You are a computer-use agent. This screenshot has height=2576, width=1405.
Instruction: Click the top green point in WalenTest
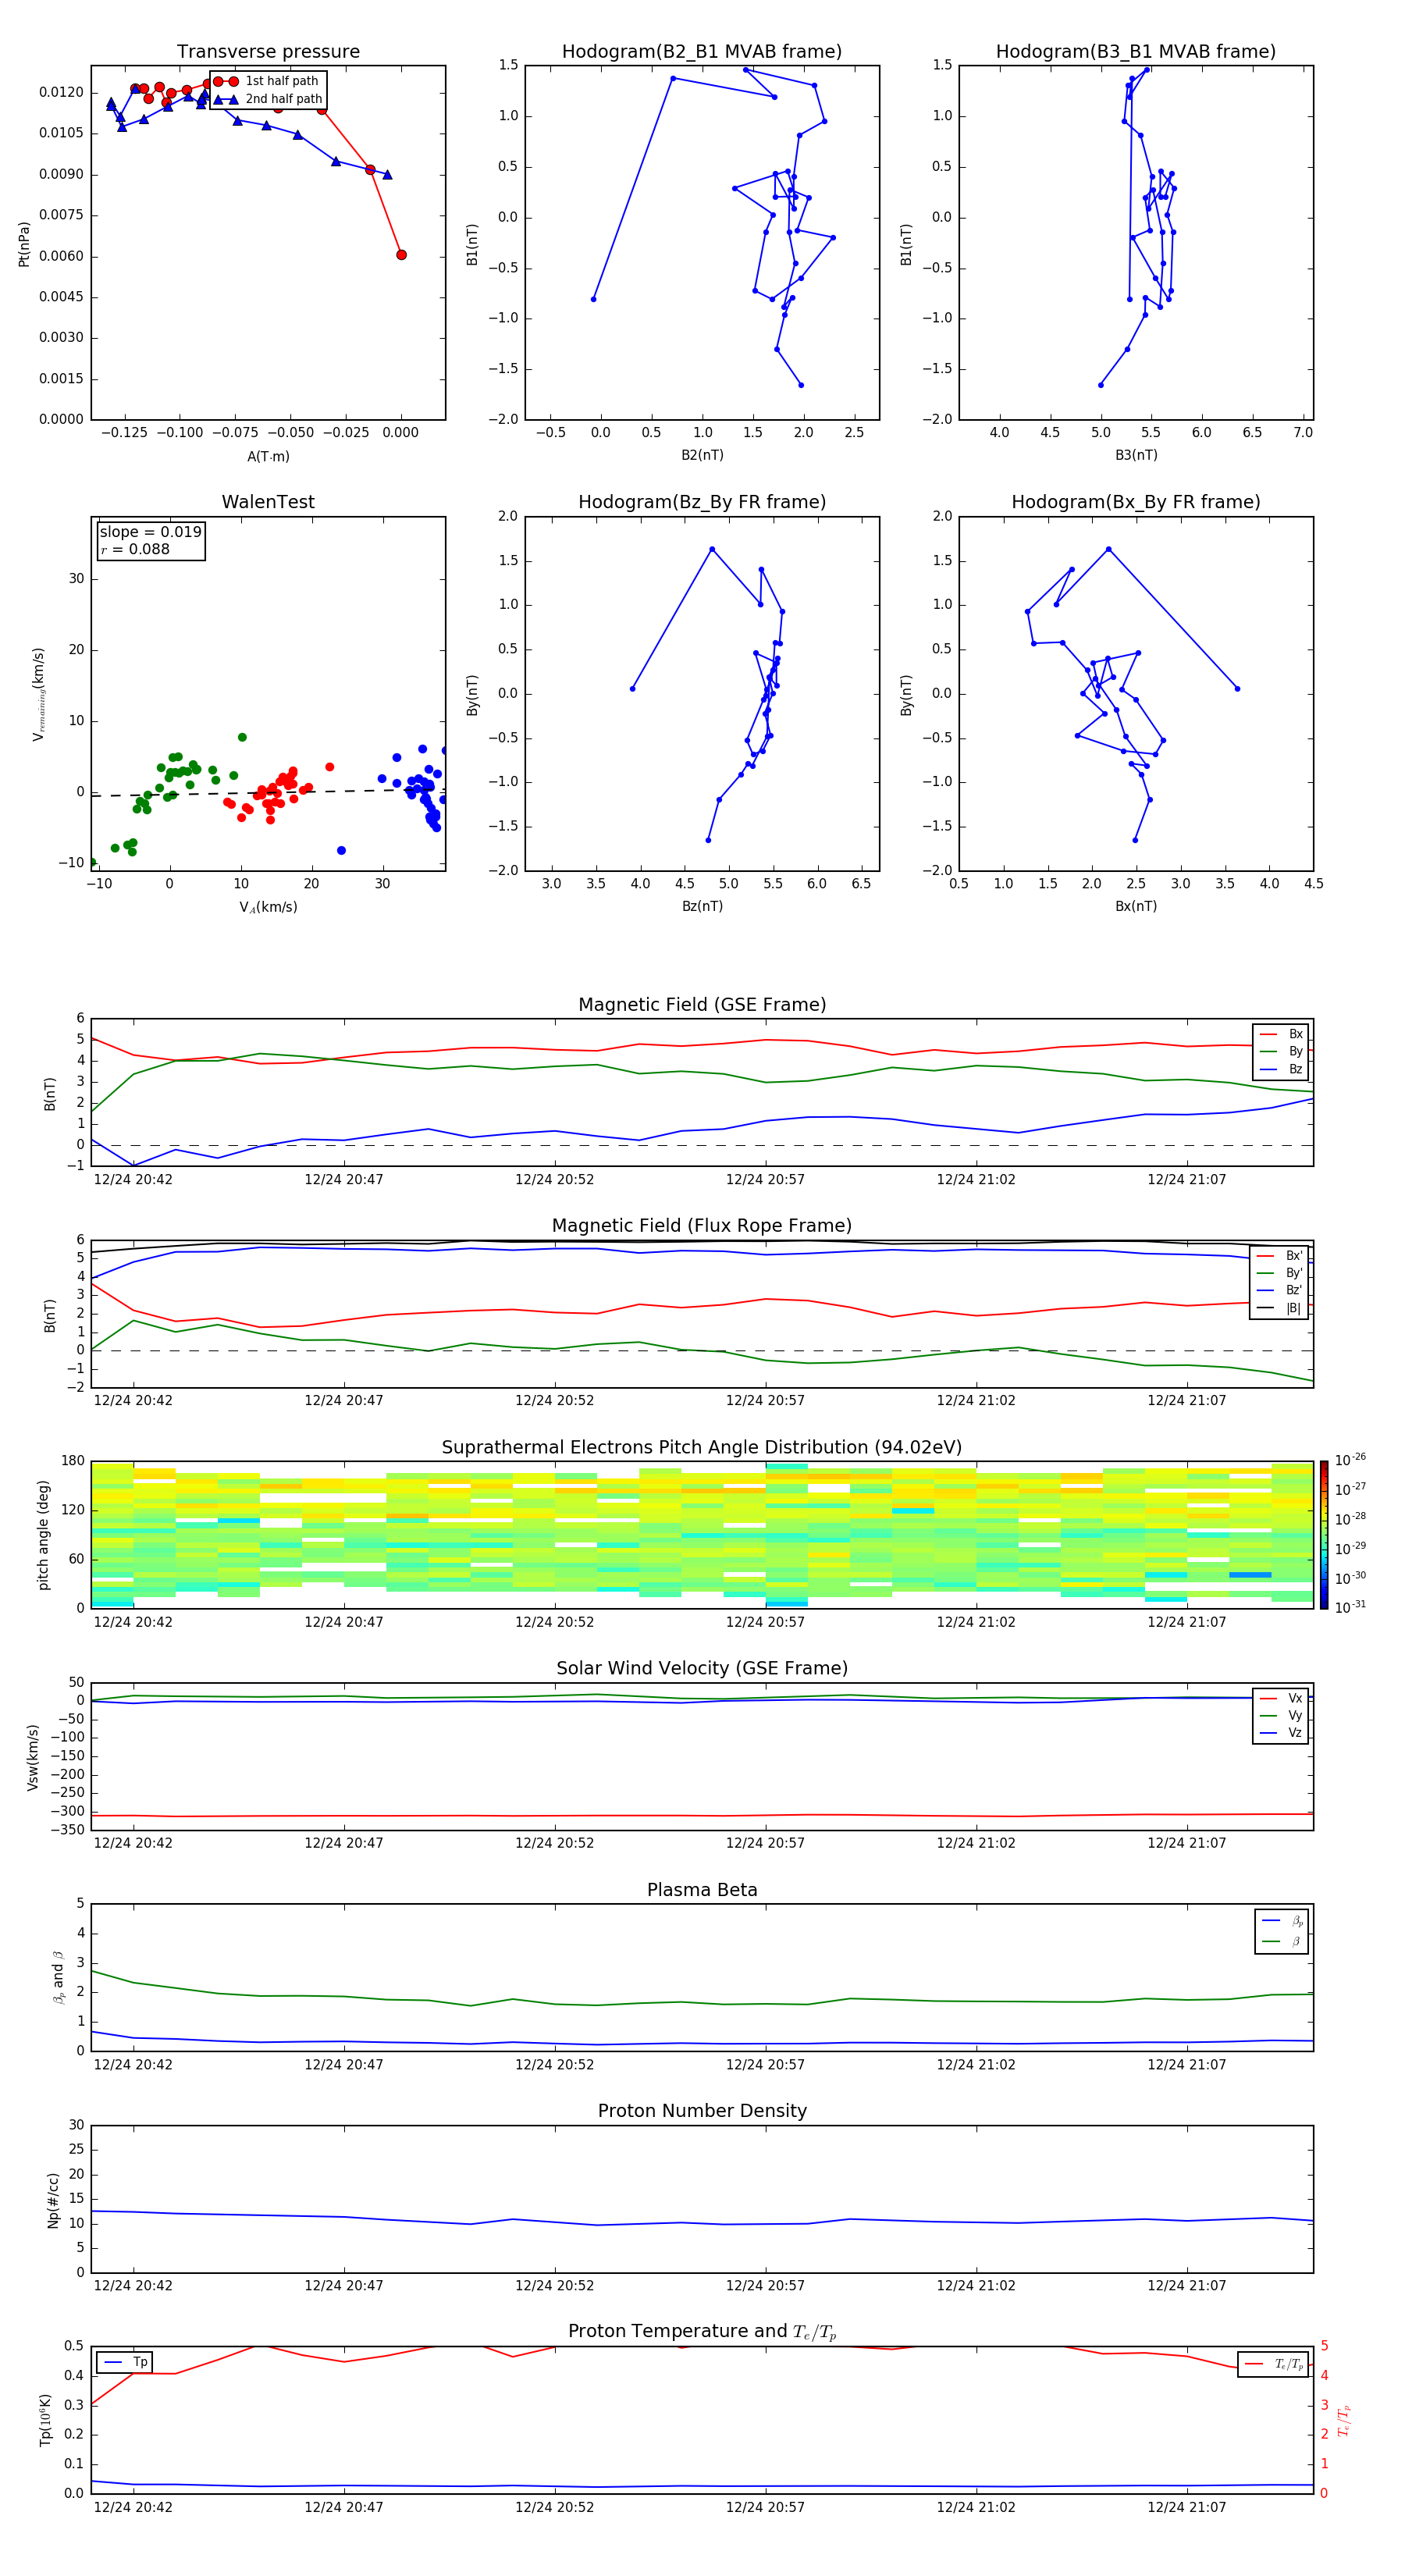coord(242,738)
